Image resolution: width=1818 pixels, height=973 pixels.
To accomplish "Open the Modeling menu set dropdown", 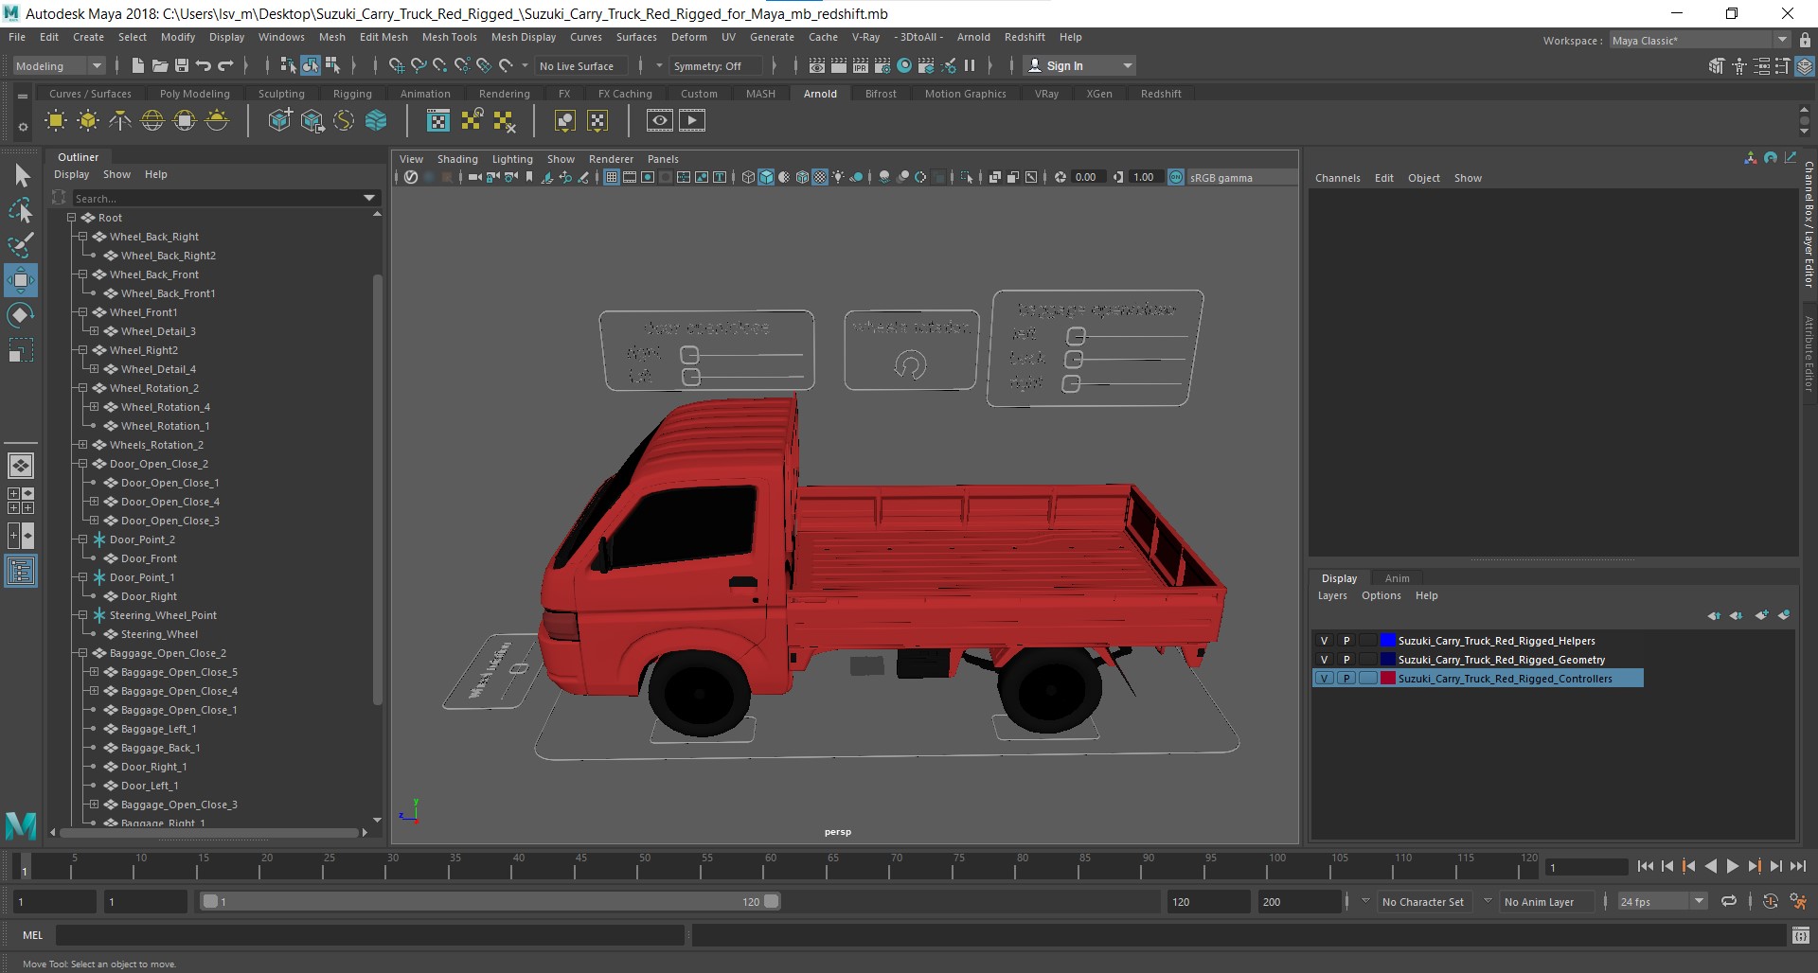I will [x=59, y=66].
